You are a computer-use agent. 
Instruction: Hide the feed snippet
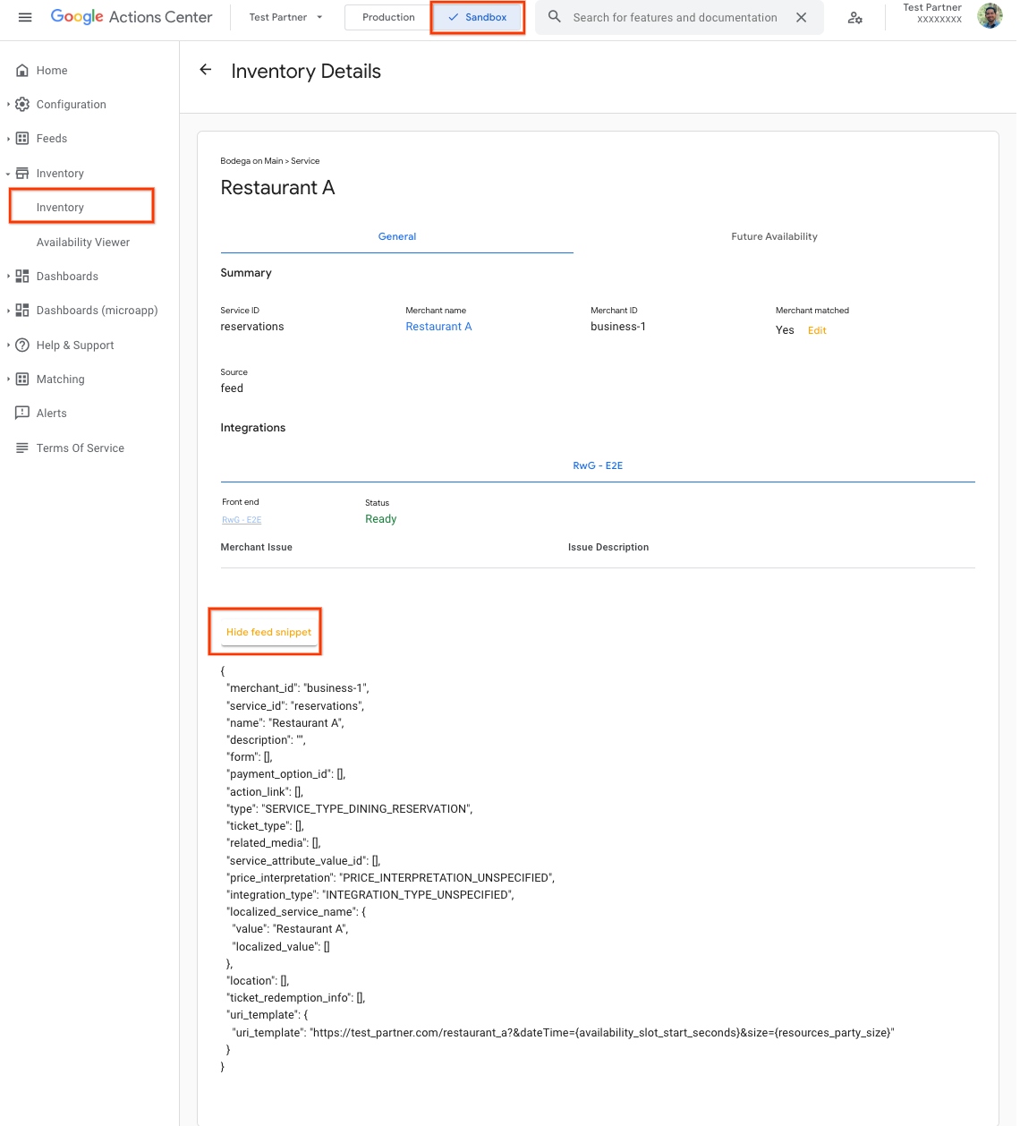coord(267,632)
